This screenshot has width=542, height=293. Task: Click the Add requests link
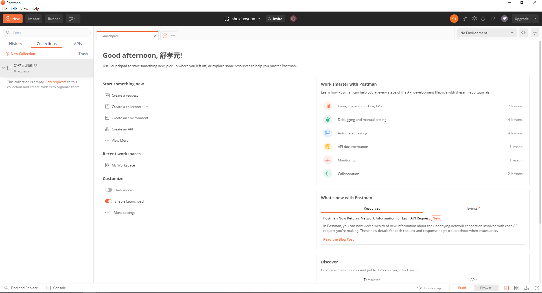[56, 82]
